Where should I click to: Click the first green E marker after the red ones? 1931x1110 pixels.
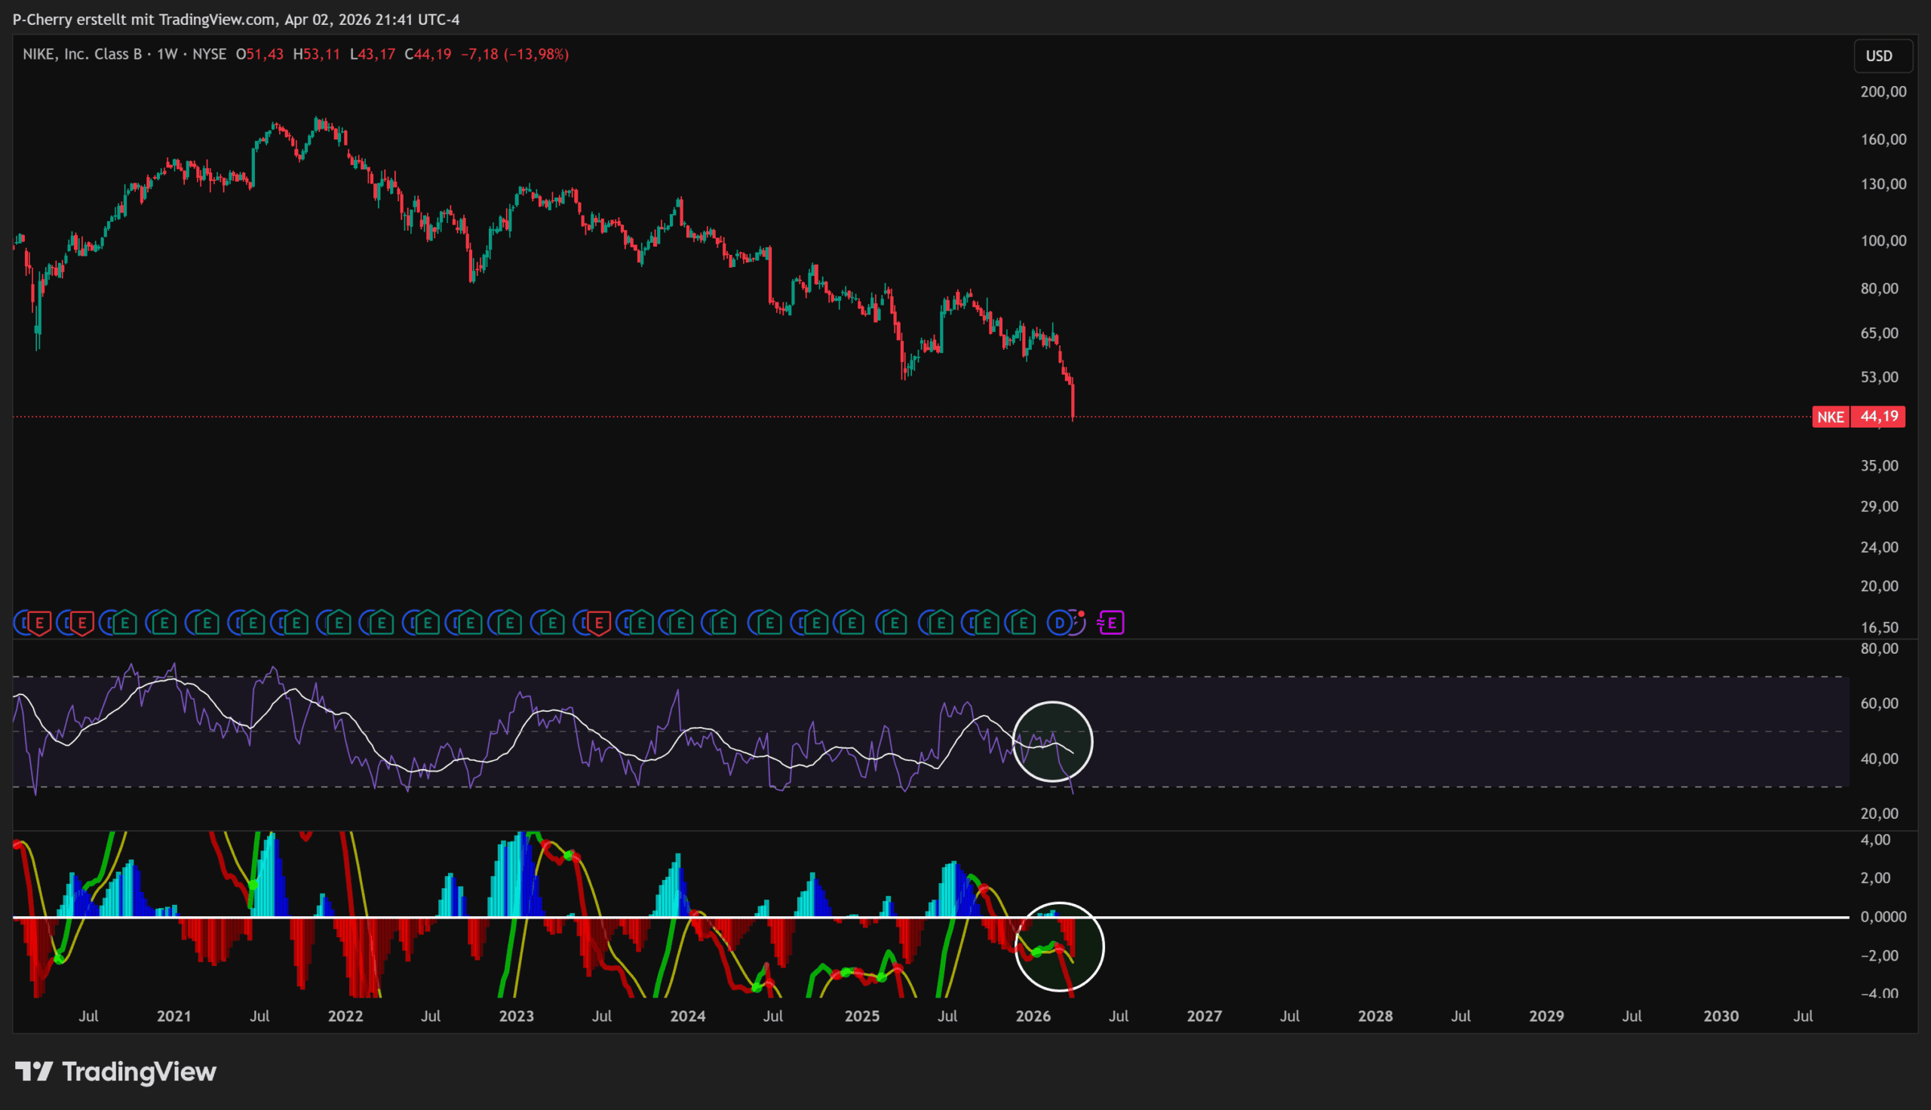coord(125,624)
